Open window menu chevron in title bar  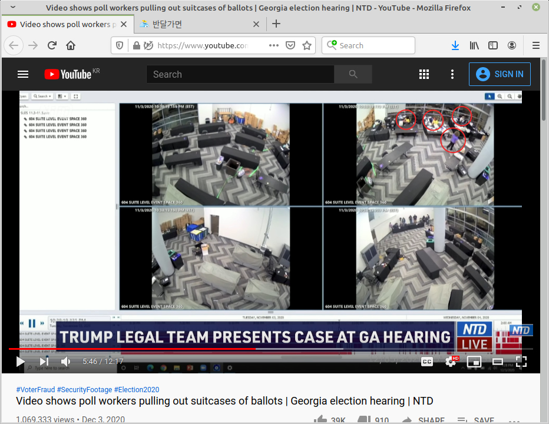(13, 7)
